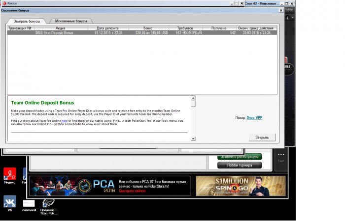Sort by Требуется column header
345x221 pixels.
point(185,28)
